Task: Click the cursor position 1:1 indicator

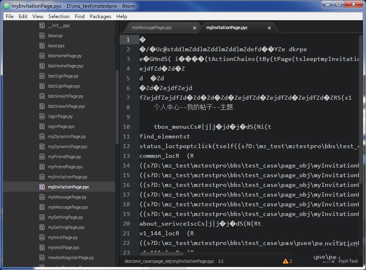Action: (221, 261)
